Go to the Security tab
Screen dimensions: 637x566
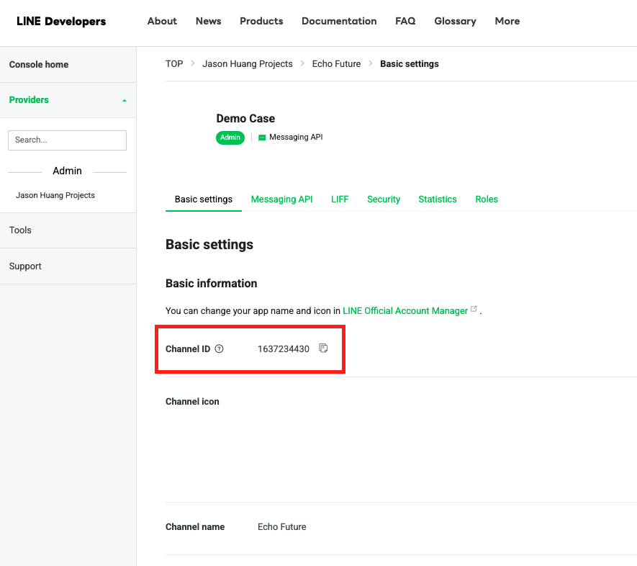383,199
